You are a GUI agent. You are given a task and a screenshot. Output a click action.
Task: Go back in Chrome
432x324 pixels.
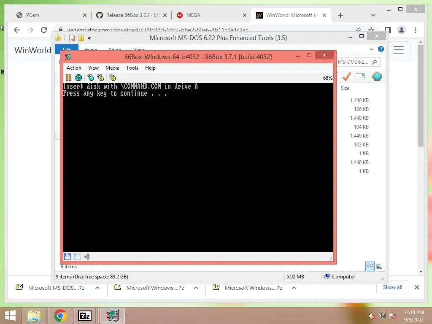[17, 30]
